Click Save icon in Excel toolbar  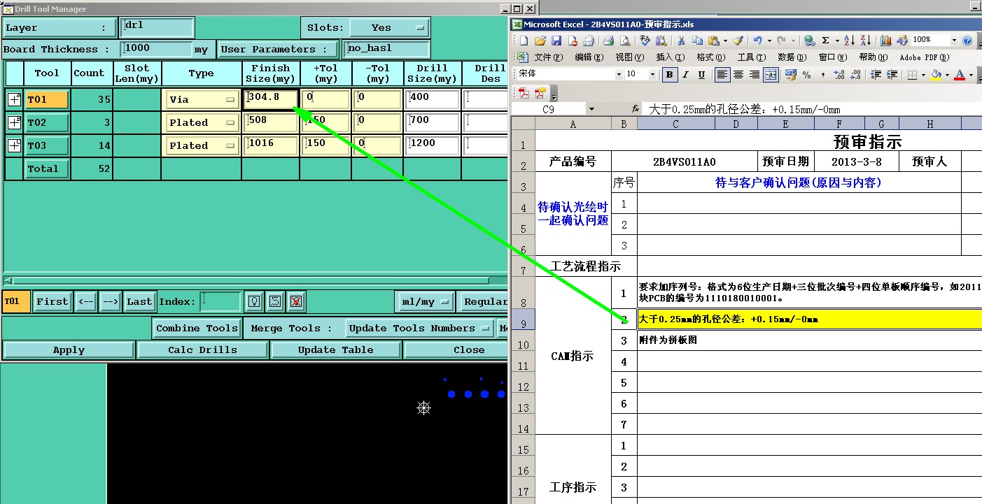point(556,41)
